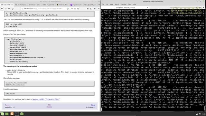Show desktop from taskbar green icon
The image size is (206, 116).
click(x=7, y=114)
